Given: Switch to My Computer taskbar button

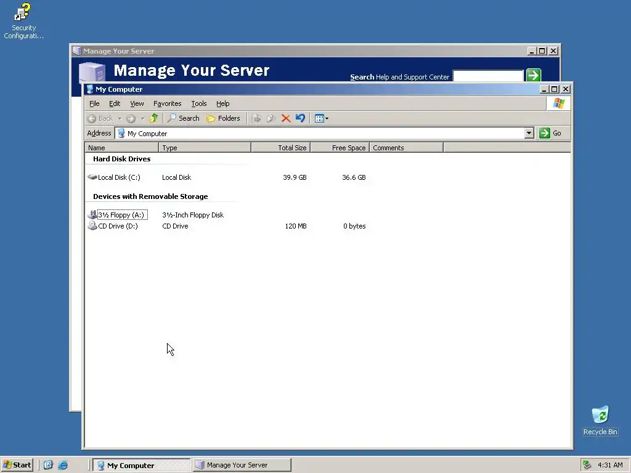Looking at the screenshot, I should (x=142, y=465).
